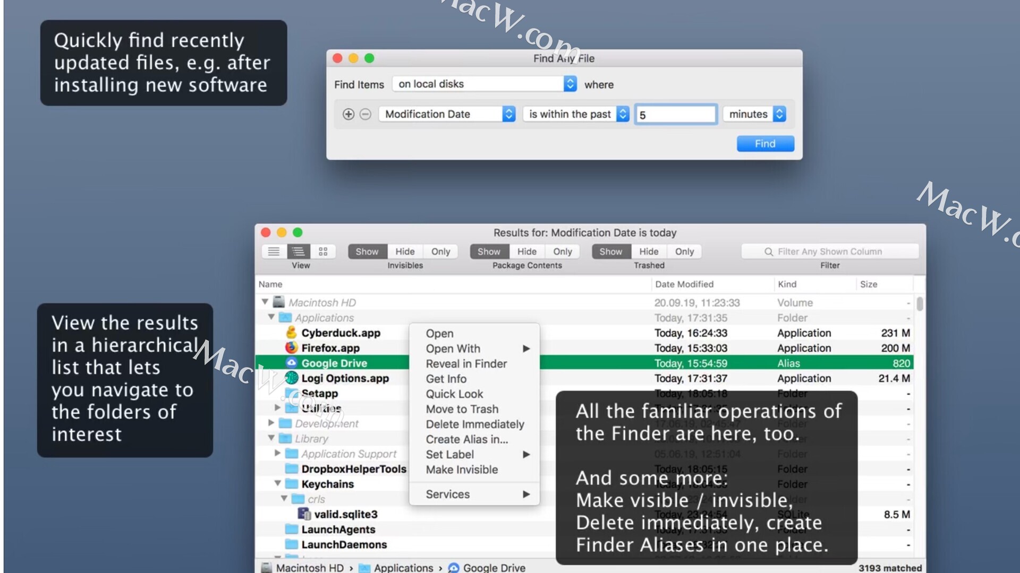Collapse the Keychains folder row
Screen dimensions: 1020x573
tap(277, 483)
